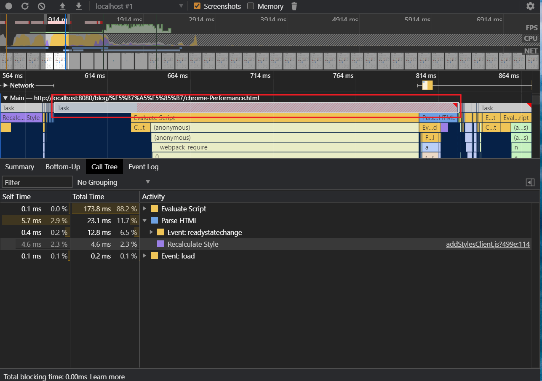Screen dimensions: 542x381
Task: Start a new performance recording
Action: click(x=8, y=6)
